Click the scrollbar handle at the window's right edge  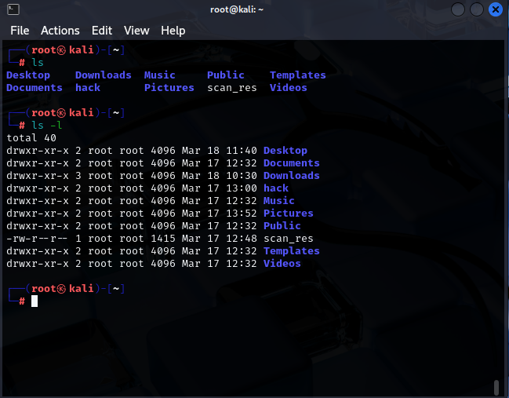tap(496, 387)
